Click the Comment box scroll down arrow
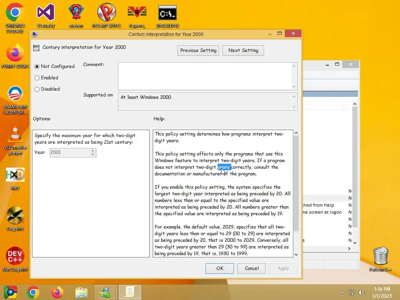The image size is (400, 300). tap(294, 86)
